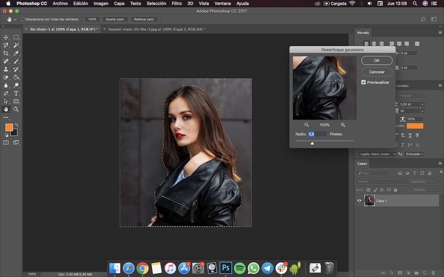Open the Filtro menu
444x277 pixels.
(x=176, y=3)
